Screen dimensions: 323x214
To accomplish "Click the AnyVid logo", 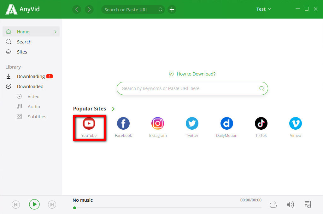I will [22, 9].
